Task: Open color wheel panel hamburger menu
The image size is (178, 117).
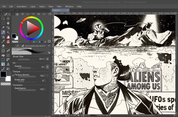Action: tap(13, 14)
